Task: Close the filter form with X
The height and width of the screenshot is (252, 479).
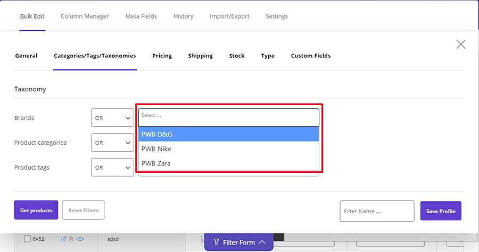Action: pyautogui.click(x=461, y=45)
